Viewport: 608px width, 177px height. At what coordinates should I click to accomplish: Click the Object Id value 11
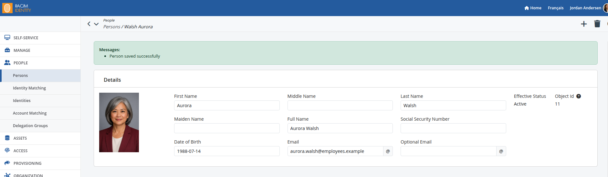click(557, 104)
